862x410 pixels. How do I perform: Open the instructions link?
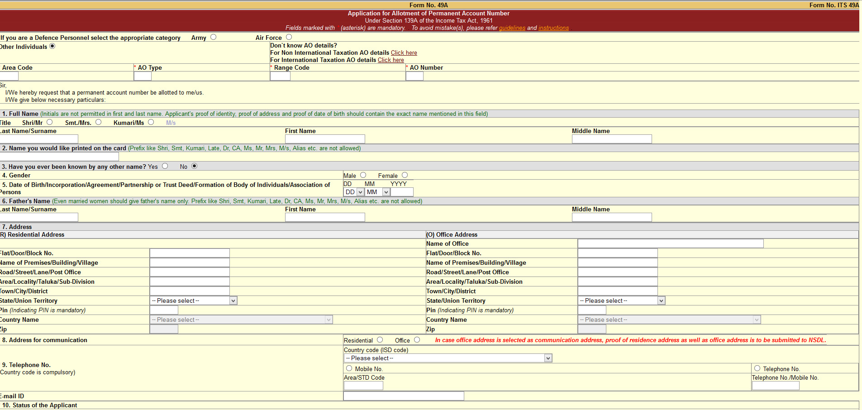click(x=553, y=28)
